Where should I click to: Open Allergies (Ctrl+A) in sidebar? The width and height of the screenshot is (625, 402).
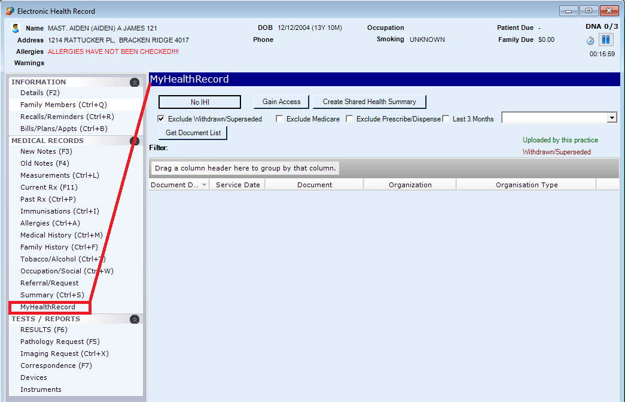pyautogui.click(x=50, y=223)
